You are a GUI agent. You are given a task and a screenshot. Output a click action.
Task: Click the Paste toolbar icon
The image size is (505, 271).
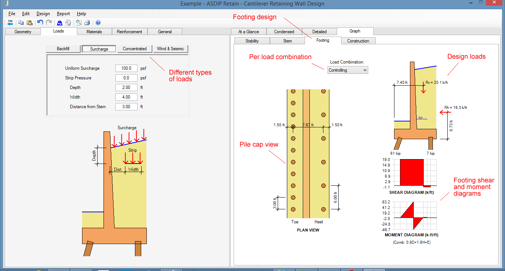pyautogui.click(x=30, y=22)
